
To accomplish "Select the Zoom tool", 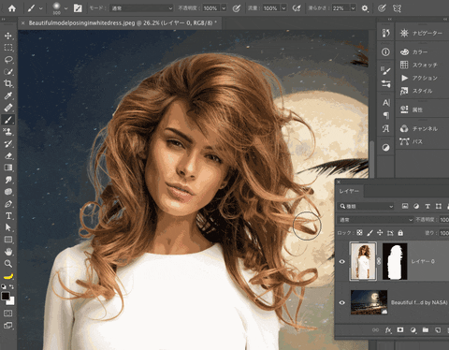I will click(8, 264).
